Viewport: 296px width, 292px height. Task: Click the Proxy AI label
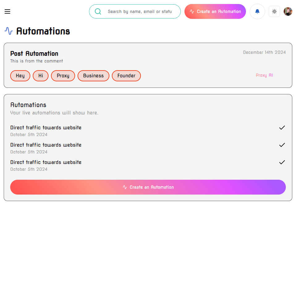[264, 75]
